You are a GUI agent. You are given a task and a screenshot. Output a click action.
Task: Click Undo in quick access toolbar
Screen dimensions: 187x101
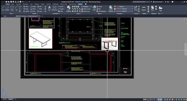[x=23, y=2]
